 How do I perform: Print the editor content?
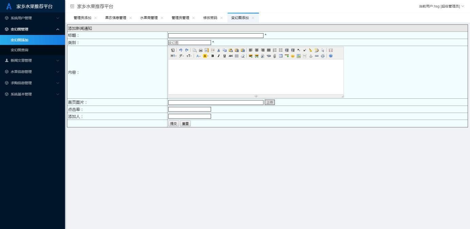pos(200,50)
